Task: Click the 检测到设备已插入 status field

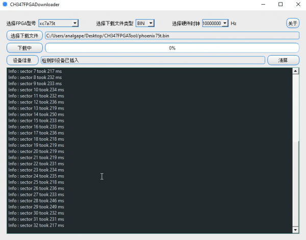Action: [153, 60]
